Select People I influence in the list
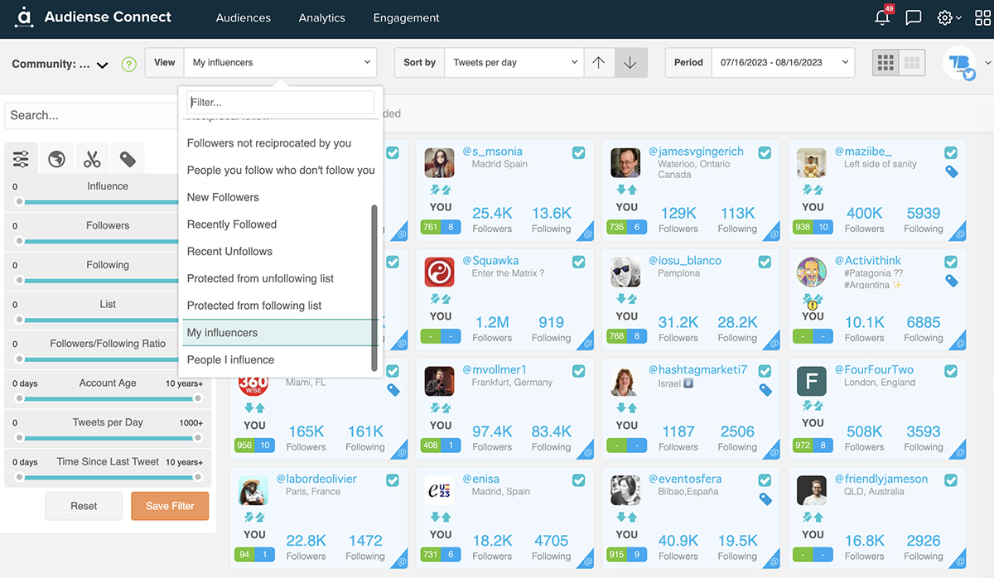The image size is (994, 578). click(230, 359)
